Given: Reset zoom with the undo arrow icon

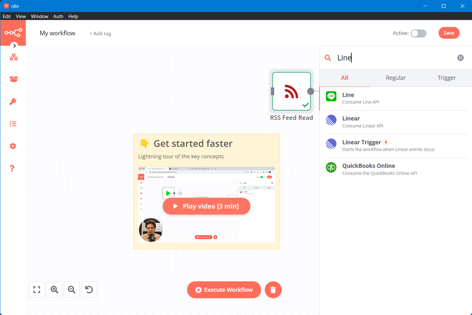Looking at the screenshot, I should pyautogui.click(x=89, y=290).
